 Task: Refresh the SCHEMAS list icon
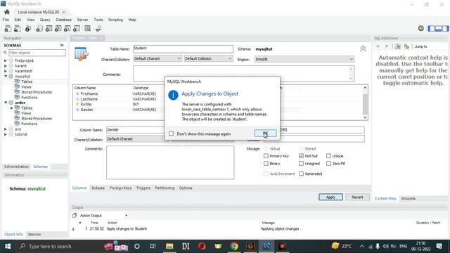pos(62,45)
